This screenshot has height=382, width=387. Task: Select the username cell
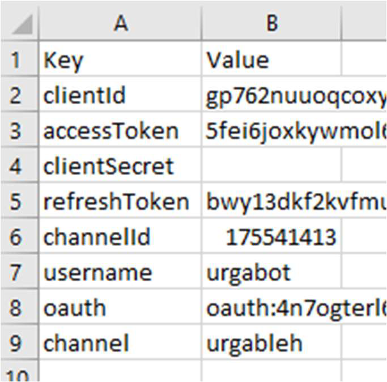[x=120, y=273]
